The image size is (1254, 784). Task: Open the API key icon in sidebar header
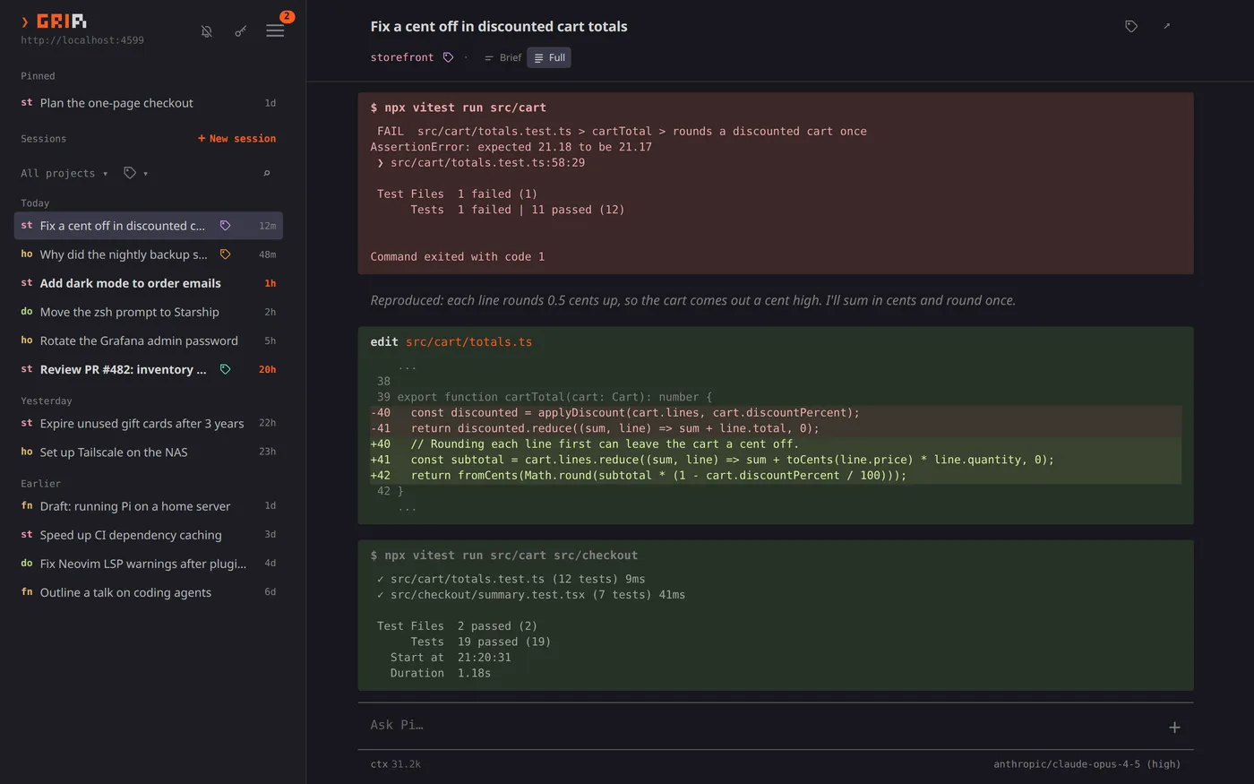240,31
